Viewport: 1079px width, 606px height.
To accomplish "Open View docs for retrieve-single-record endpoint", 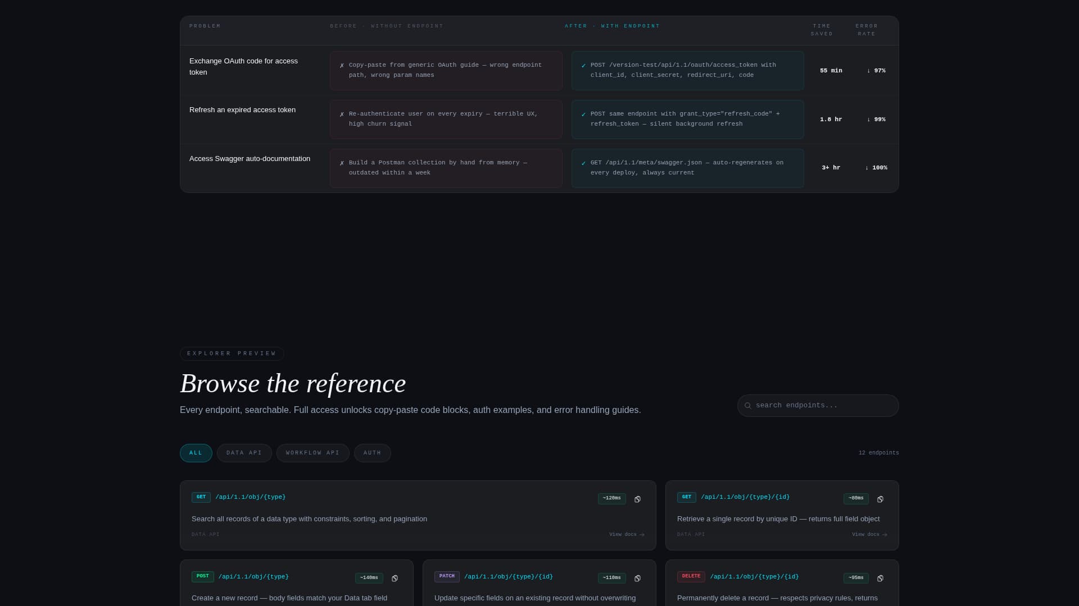I will click(869, 535).
